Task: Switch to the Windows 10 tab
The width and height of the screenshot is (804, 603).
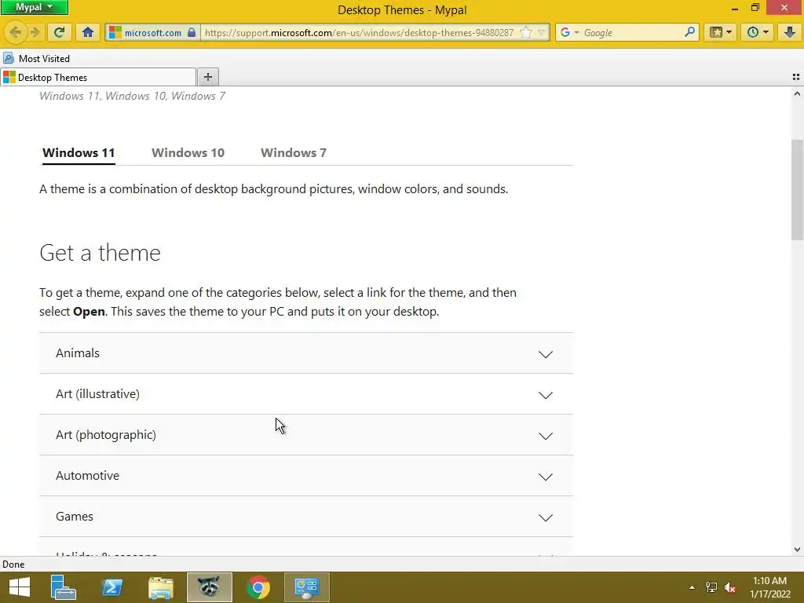Action: pos(188,153)
